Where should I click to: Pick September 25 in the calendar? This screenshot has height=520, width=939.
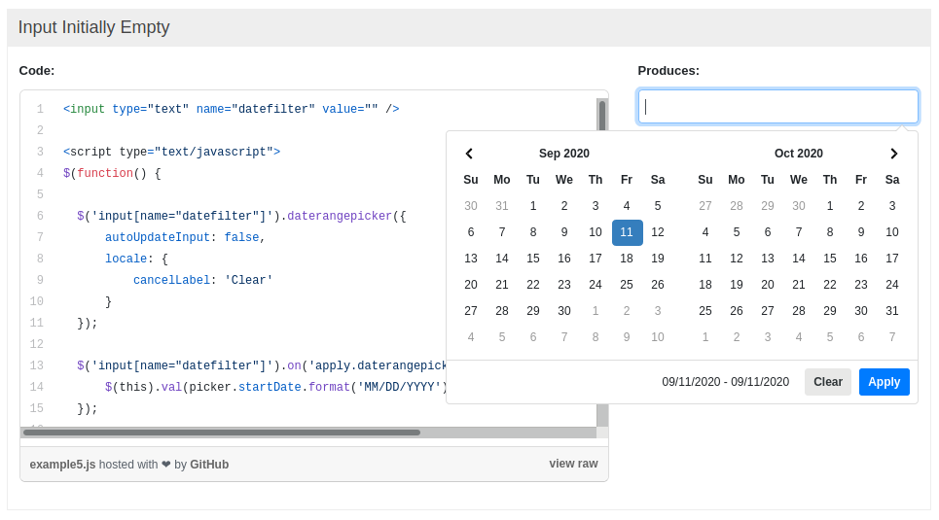point(627,285)
